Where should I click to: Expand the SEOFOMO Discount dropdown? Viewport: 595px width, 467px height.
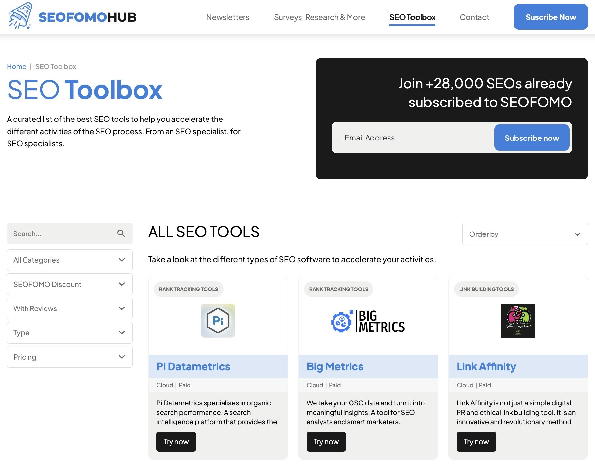70,284
